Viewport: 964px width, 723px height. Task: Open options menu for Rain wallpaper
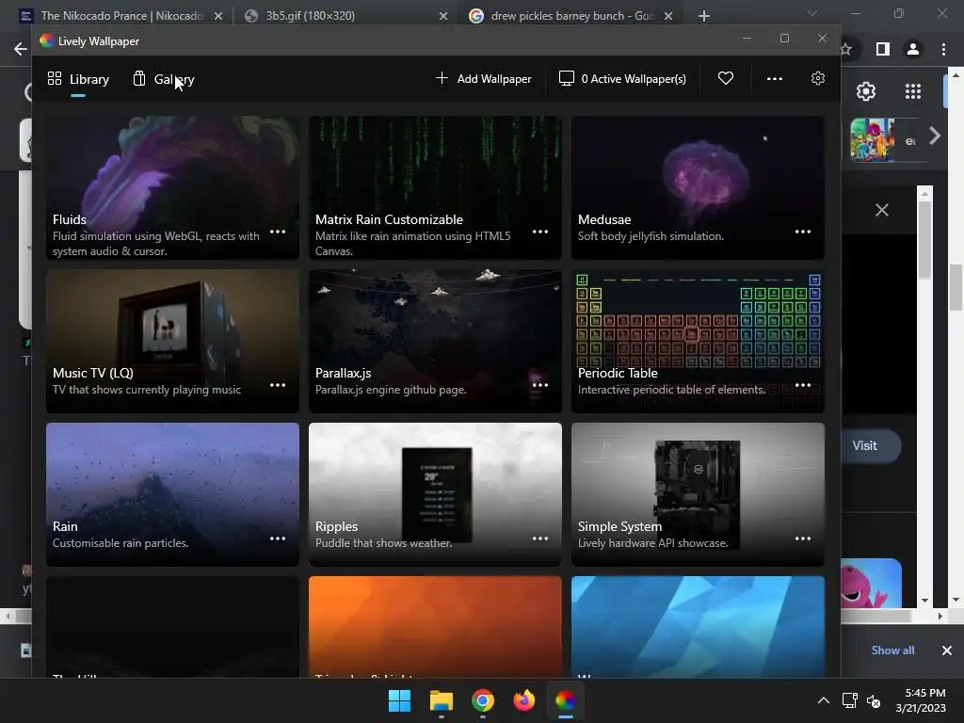tap(278, 538)
